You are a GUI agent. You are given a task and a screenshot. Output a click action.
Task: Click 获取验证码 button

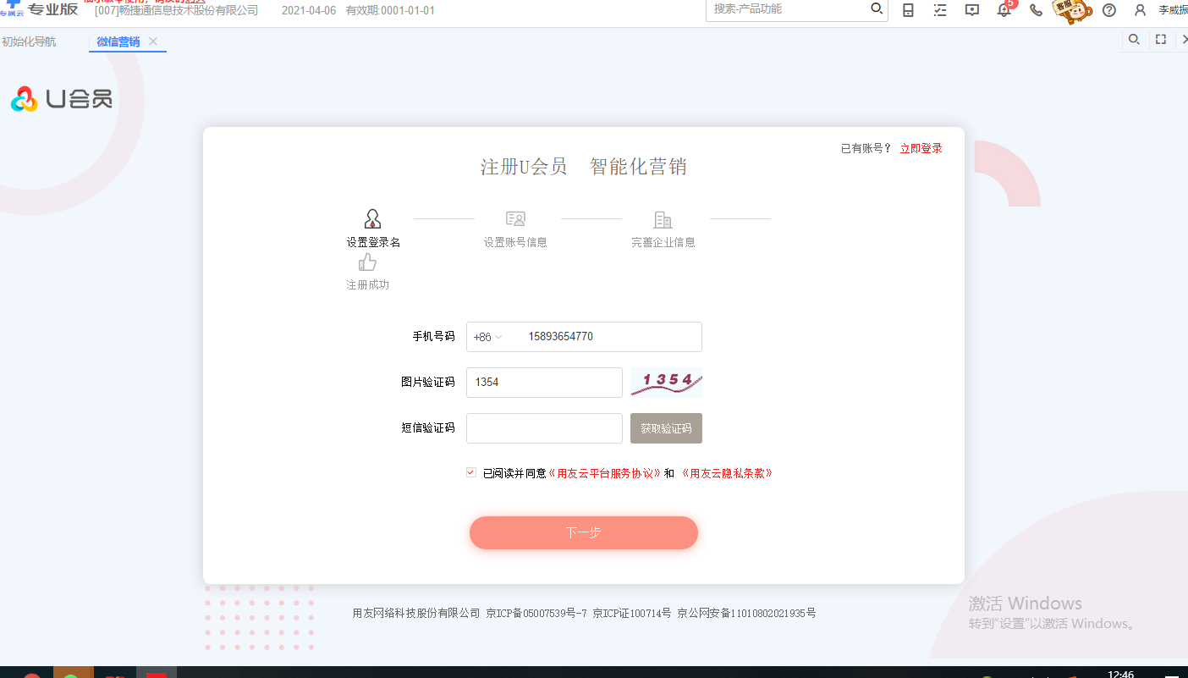(666, 428)
